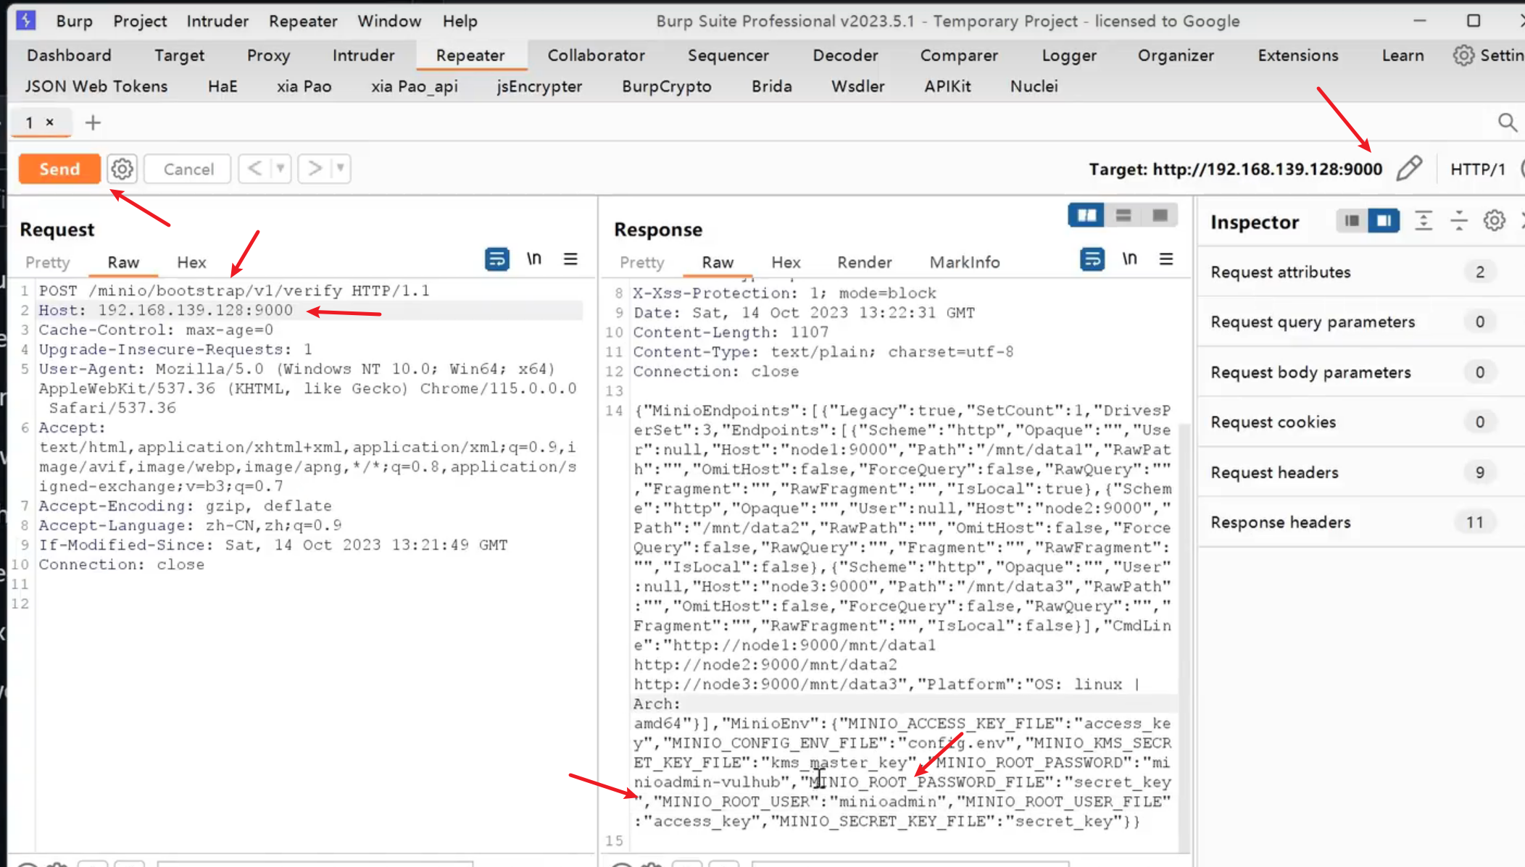This screenshot has height=867, width=1525.
Task: Switch to the Decoder tab
Action: pos(844,56)
